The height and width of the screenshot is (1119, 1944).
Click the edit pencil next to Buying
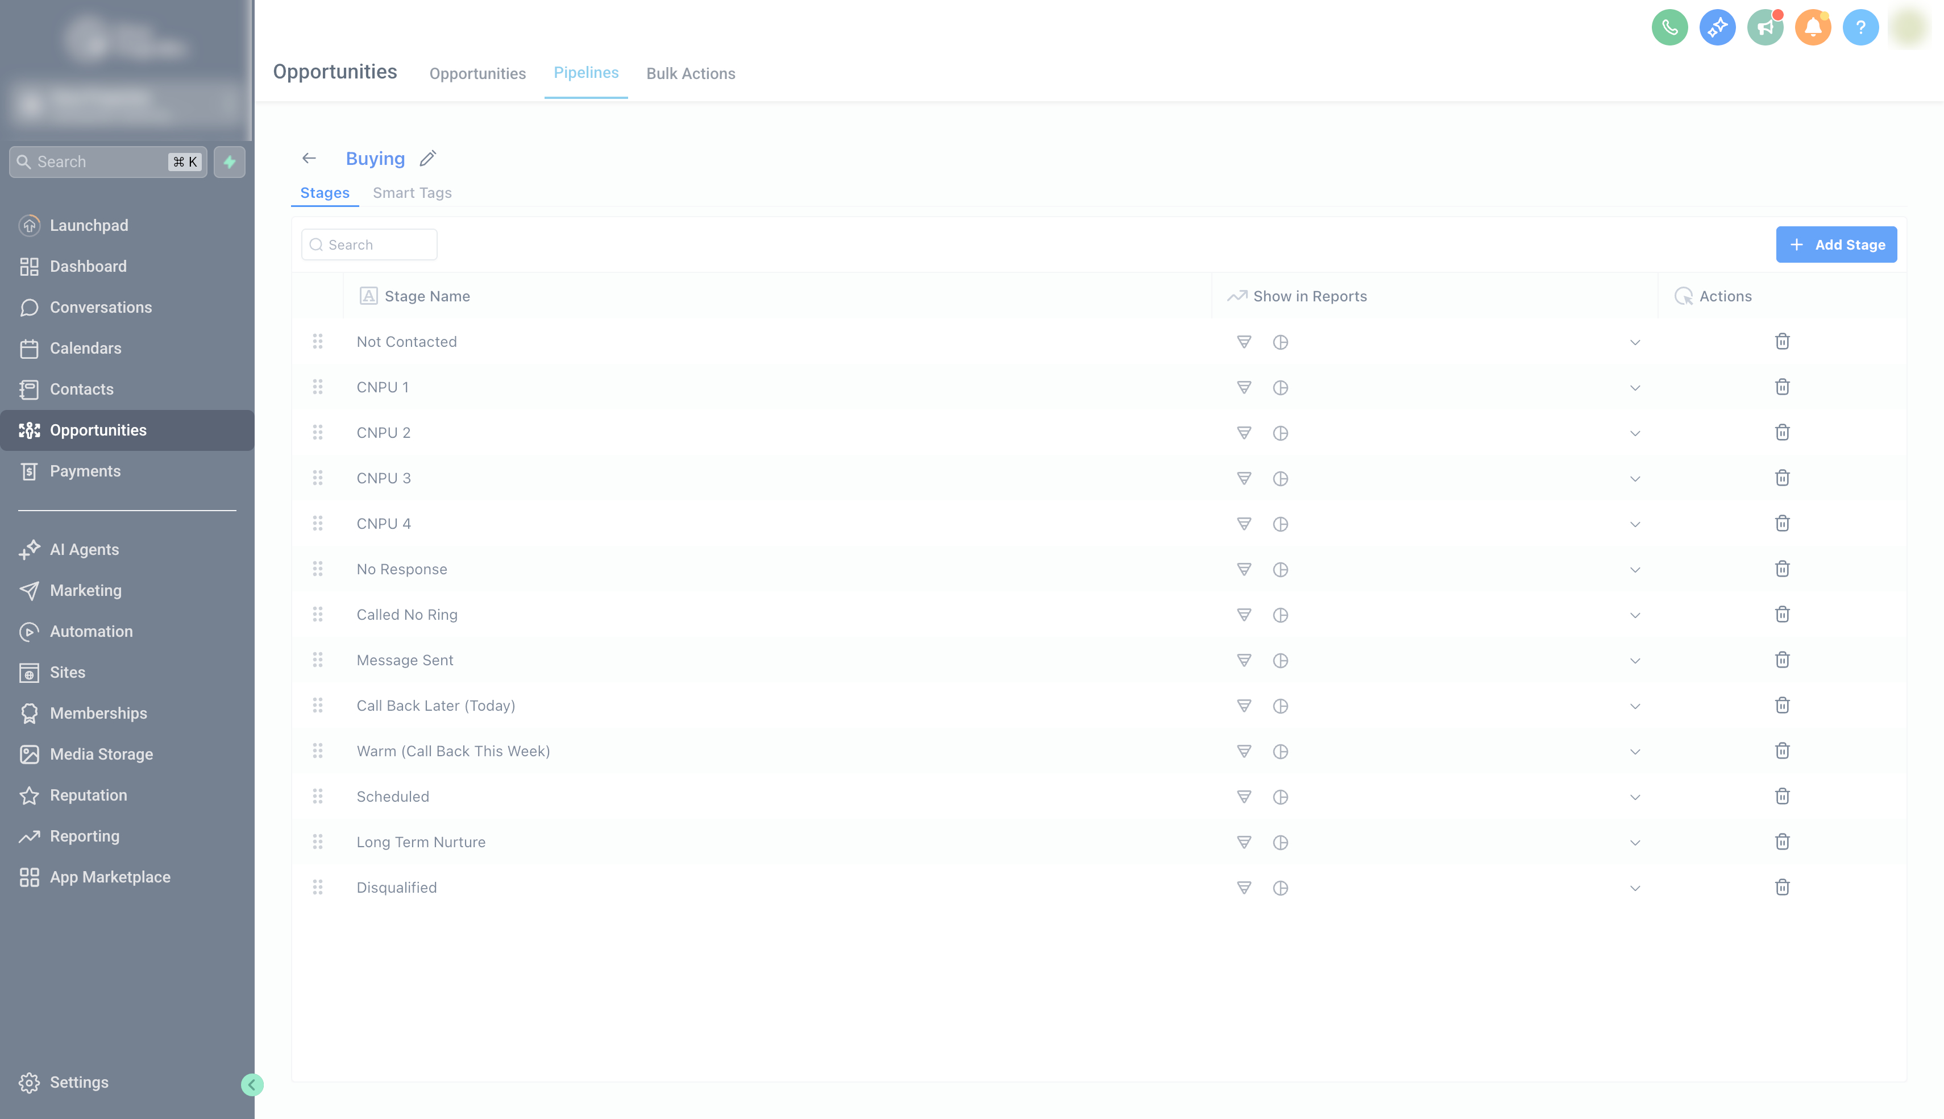428,158
